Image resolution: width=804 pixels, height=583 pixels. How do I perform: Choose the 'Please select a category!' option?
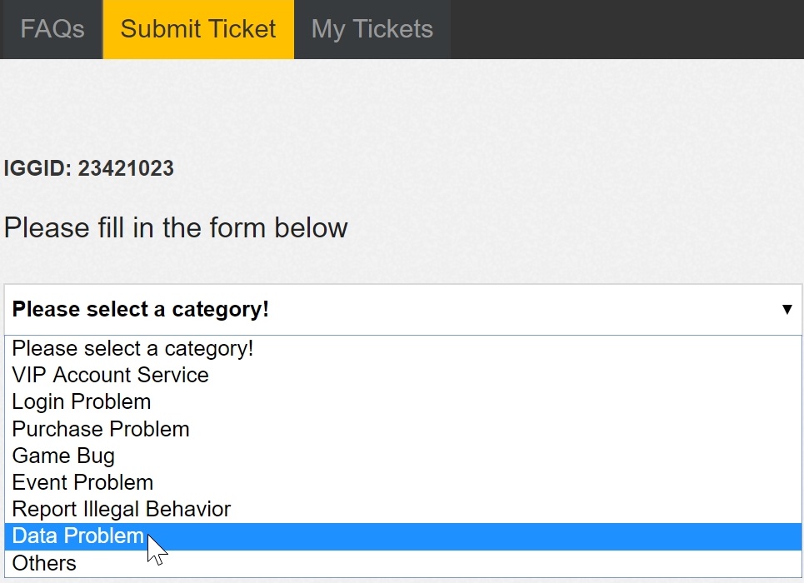[x=403, y=349]
